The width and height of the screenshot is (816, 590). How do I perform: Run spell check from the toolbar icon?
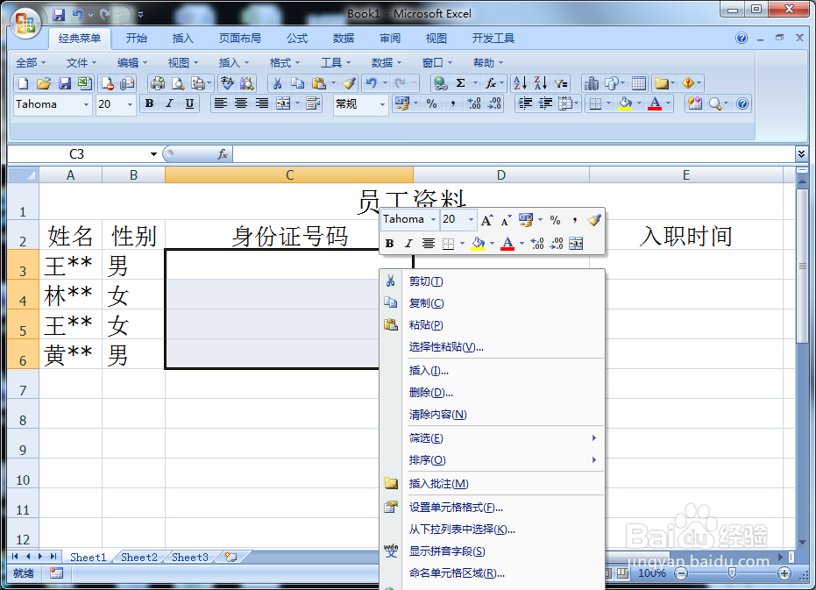tap(227, 84)
